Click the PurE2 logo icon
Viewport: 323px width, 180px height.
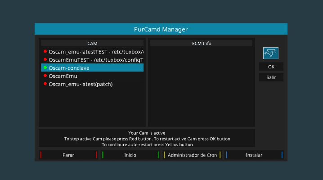click(270, 53)
